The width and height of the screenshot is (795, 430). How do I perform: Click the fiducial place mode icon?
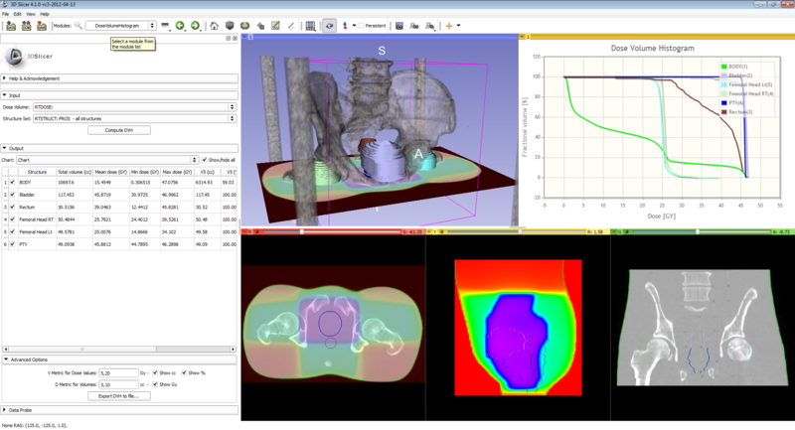click(x=345, y=26)
